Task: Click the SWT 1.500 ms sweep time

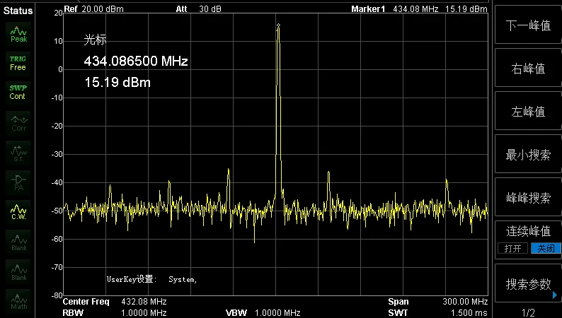Action: click(438, 313)
